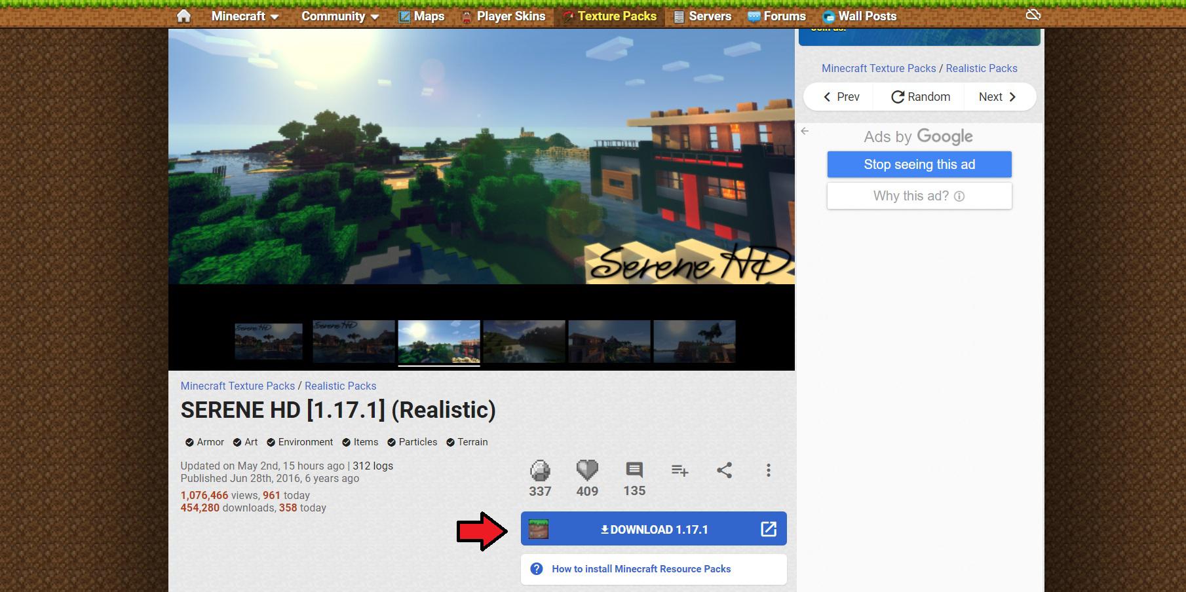Open How to install Minecraft Resource Packs
Image resolution: width=1186 pixels, height=592 pixels.
[641, 569]
